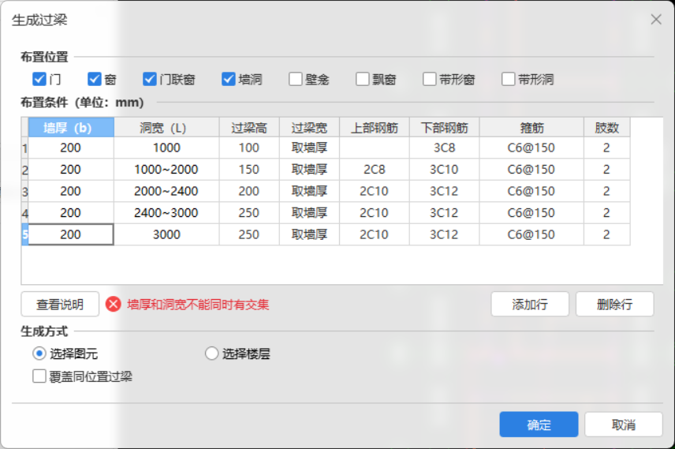Click the 下部钢筋 column header

[x=444, y=128]
